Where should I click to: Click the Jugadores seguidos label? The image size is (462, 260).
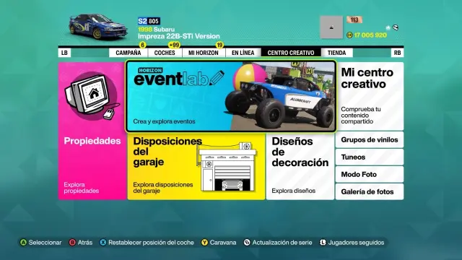click(x=356, y=243)
